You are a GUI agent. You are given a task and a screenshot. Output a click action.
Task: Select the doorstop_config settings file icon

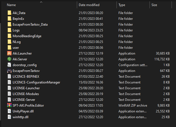[x=9, y=65]
